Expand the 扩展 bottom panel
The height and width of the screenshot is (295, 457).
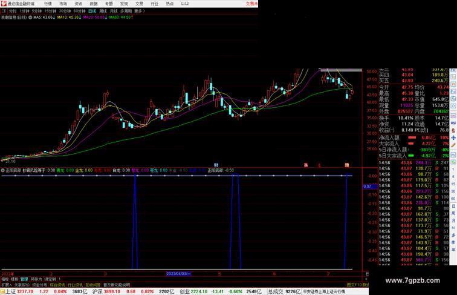[x=7, y=285]
